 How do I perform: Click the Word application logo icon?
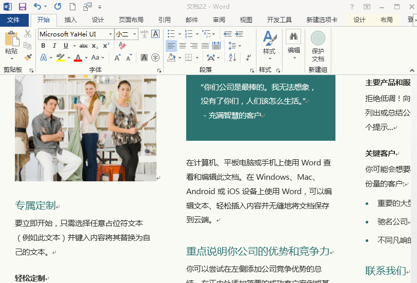point(8,6)
